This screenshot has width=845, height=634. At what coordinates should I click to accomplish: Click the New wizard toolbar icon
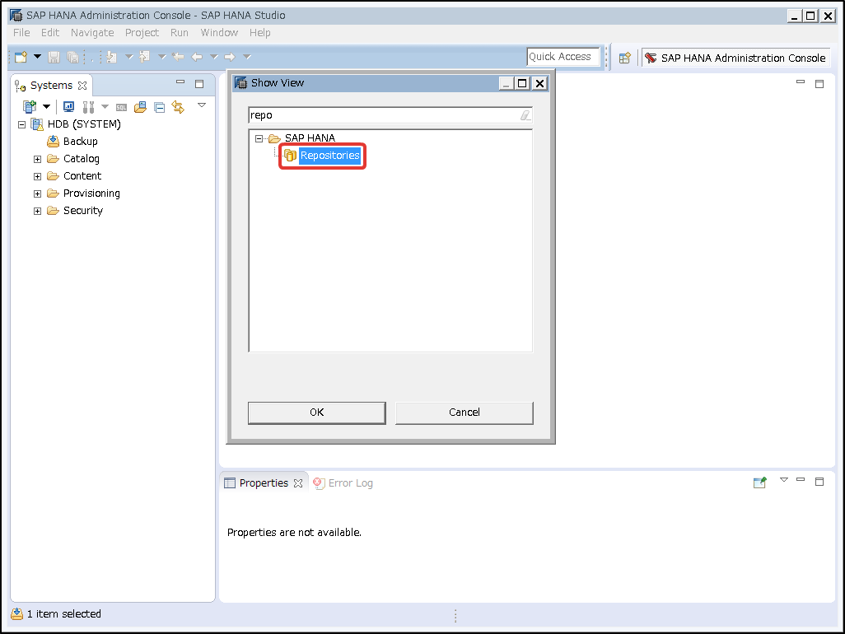[21, 57]
